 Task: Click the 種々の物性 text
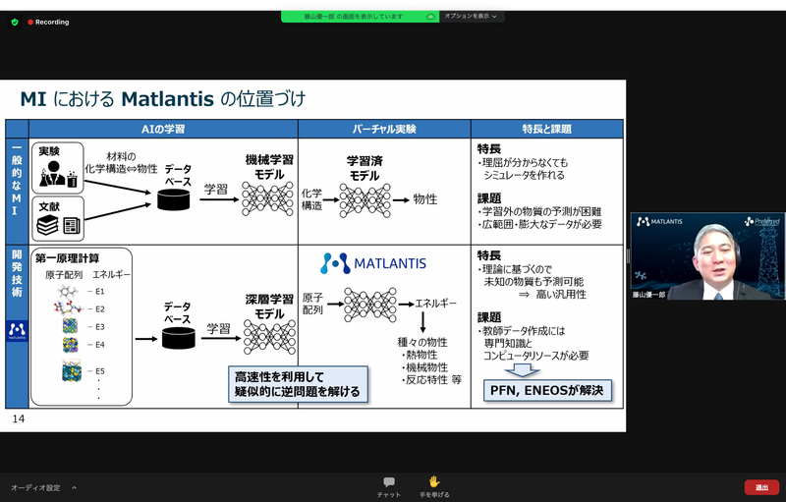[x=422, y=342]
